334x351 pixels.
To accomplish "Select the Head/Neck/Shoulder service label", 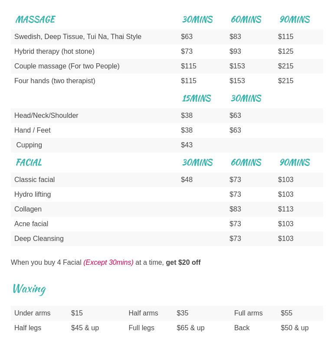I will point(46,116).
